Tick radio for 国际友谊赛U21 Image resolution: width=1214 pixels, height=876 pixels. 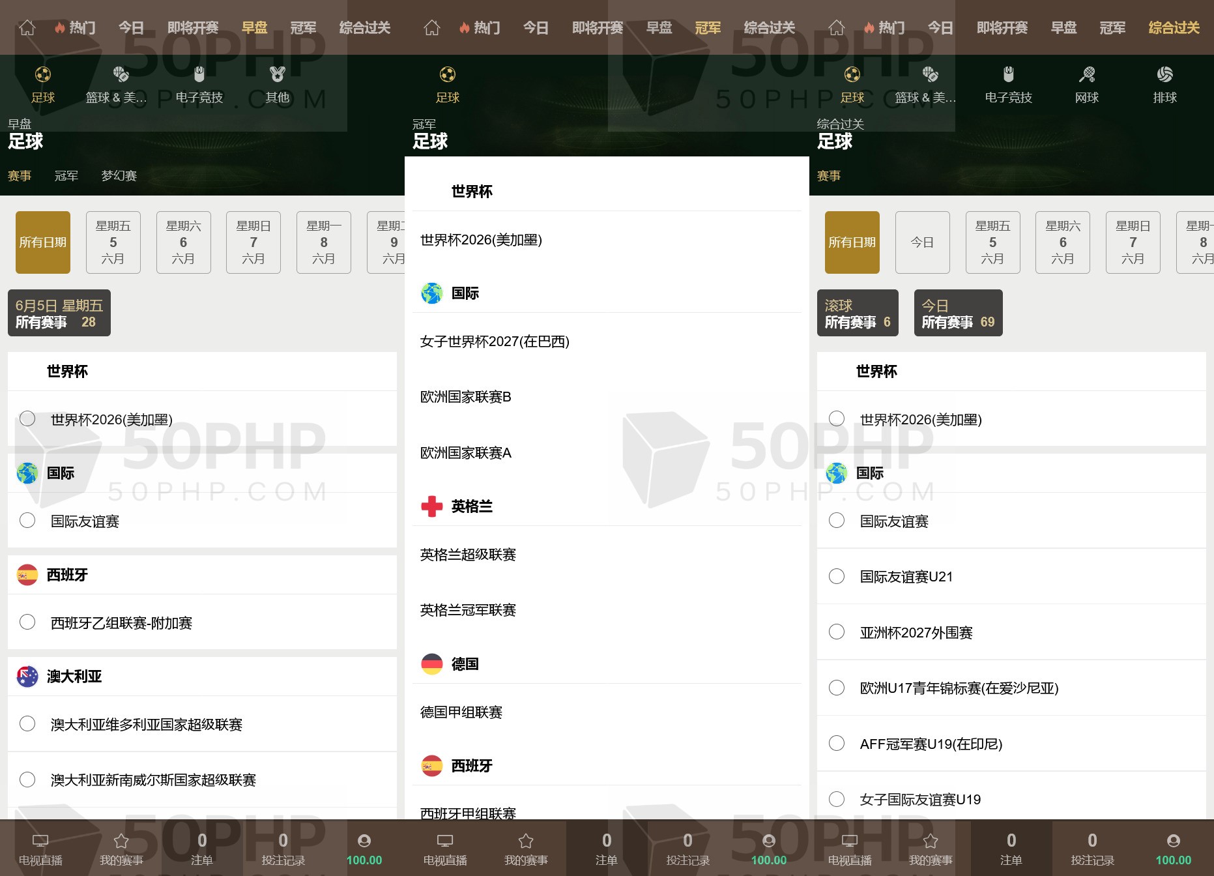click(x=837, y=576)
